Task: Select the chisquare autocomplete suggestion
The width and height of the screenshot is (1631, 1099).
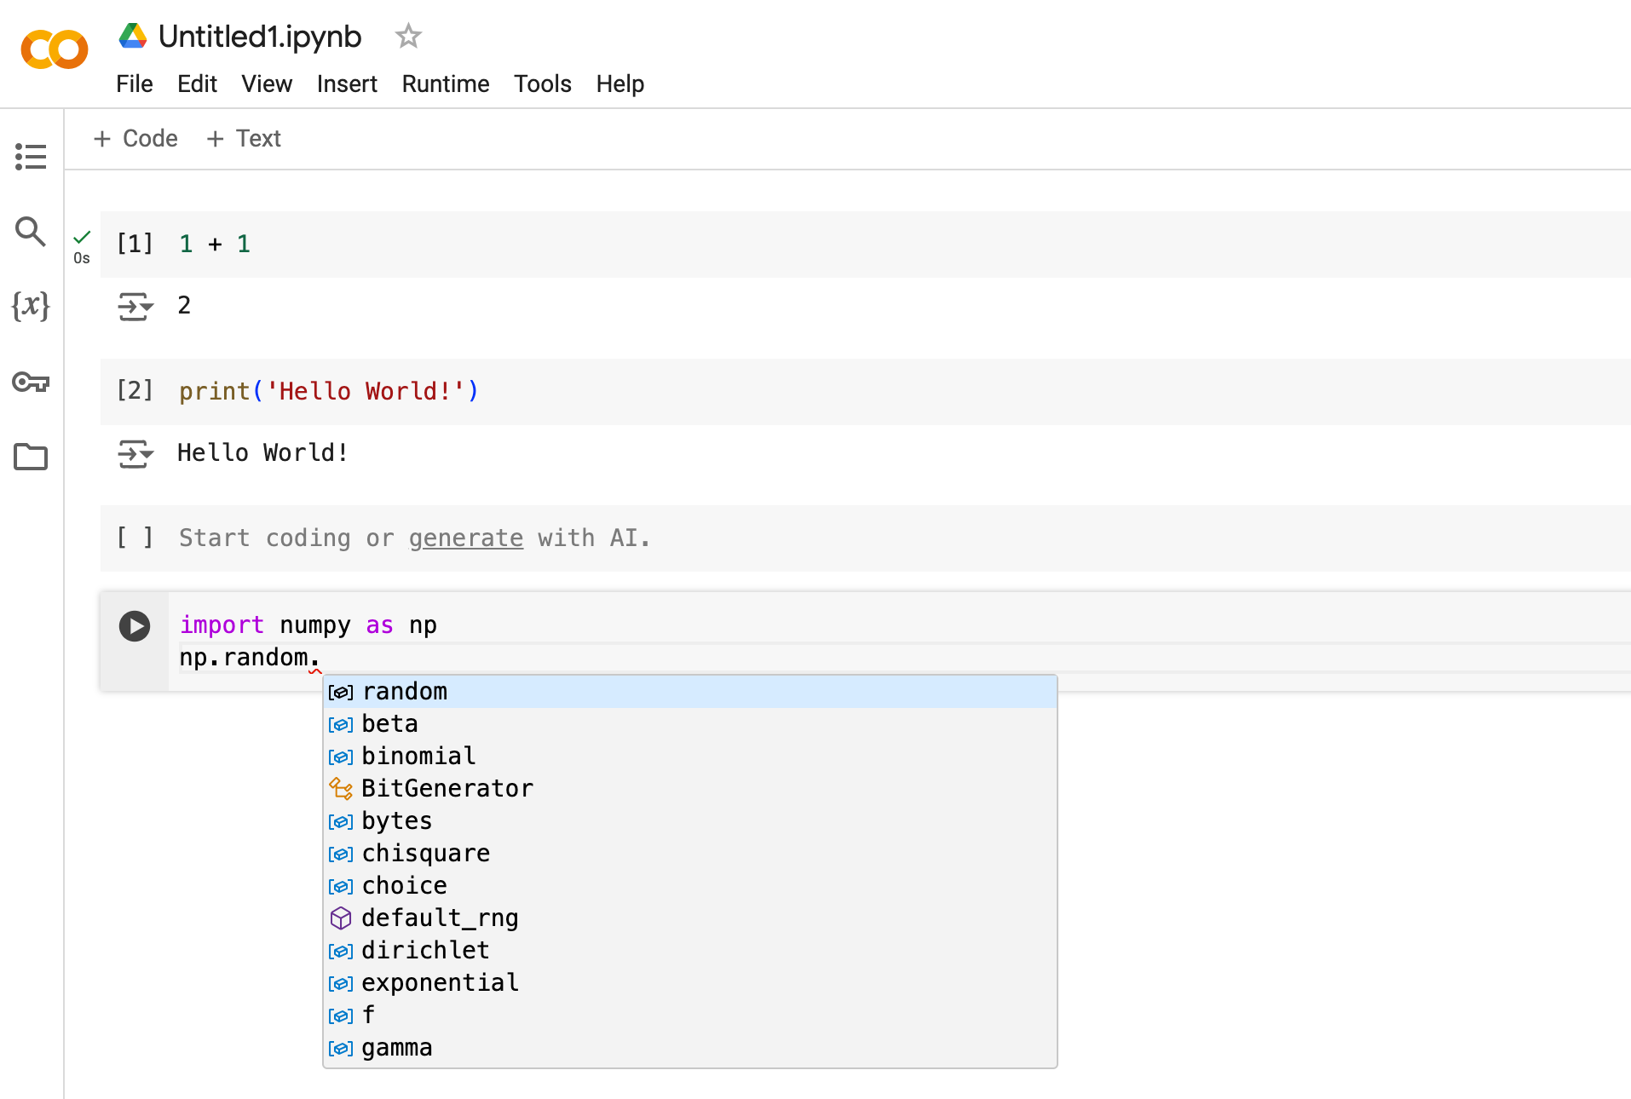Action: pos(690,854)
